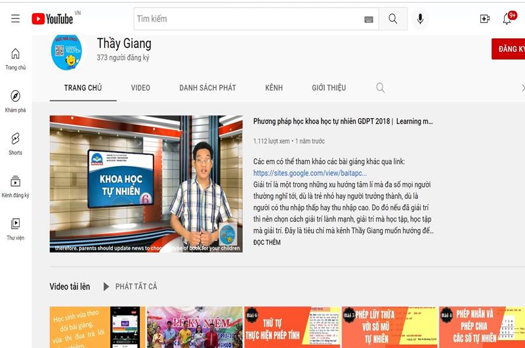The height and width of the screenshot is (348, 525).
Task: Show notifications bell
Action: [x=507, y=19]
